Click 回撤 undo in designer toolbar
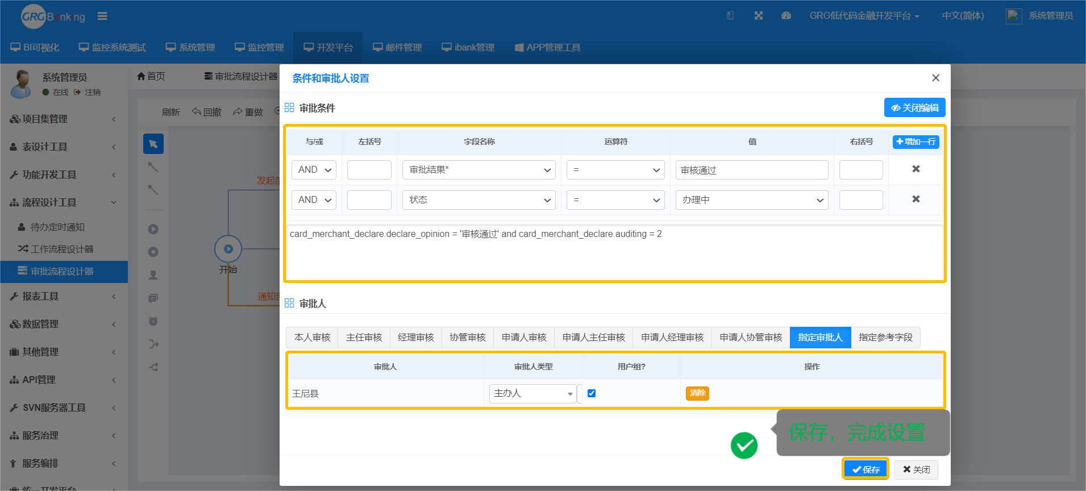 coord(207,112)
